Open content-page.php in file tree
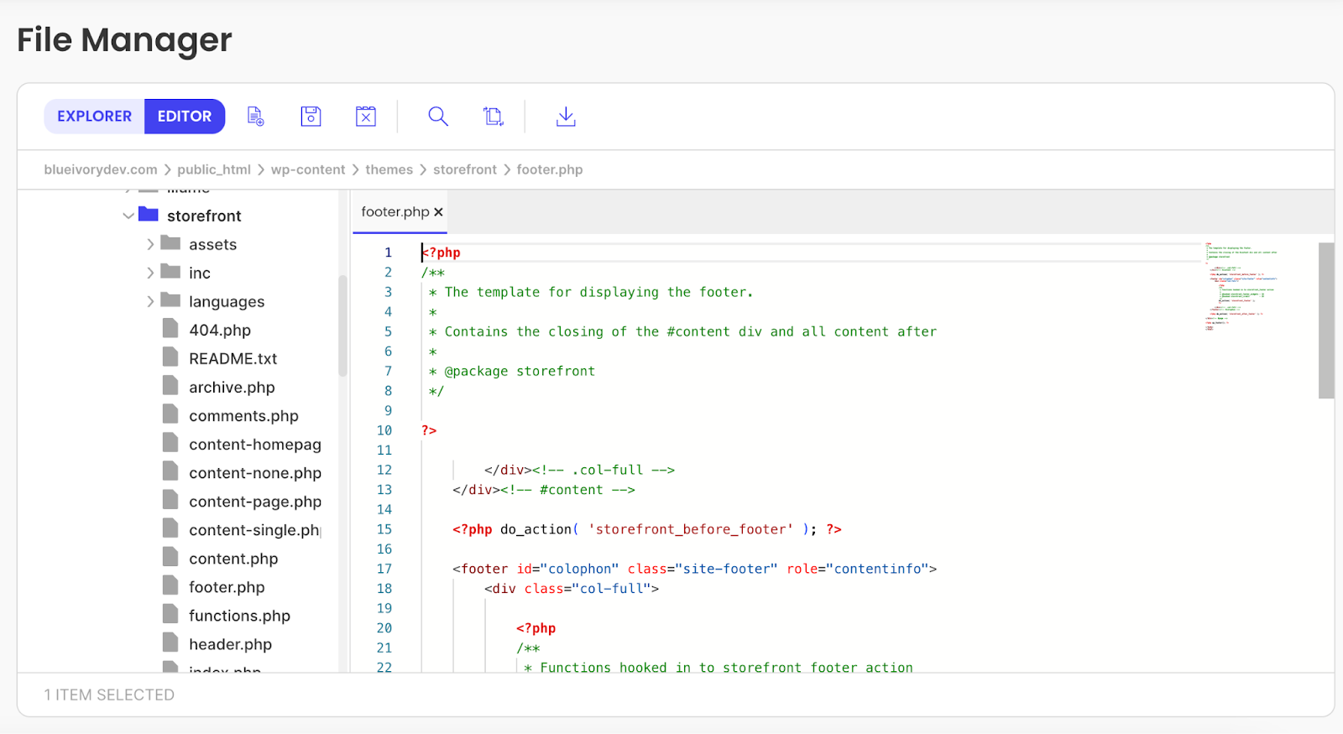The width and height of the screenshot is (1343, 734). pos(255,502)
